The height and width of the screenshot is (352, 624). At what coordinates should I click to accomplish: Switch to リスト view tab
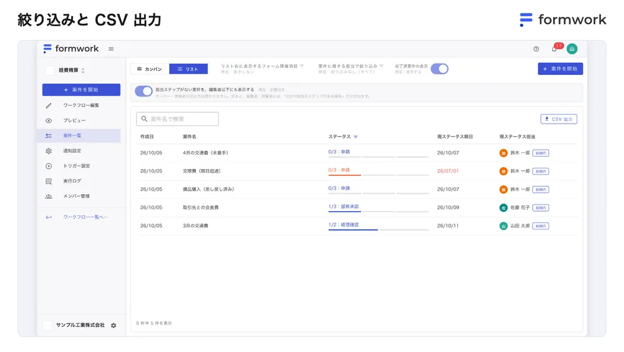pos(188,69)
